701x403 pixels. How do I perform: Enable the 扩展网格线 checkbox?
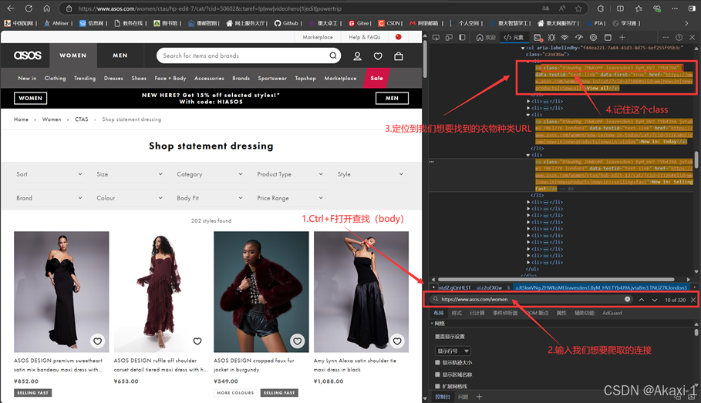438,386
